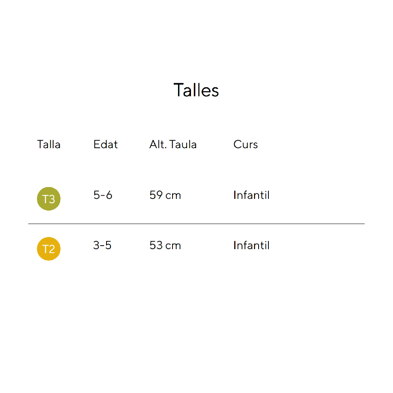Click the yellow T2 size badge

49,249
